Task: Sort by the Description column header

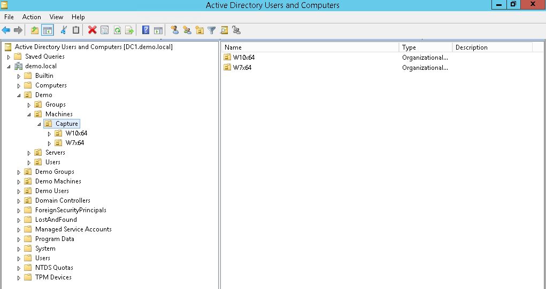Action: (x=493, y=47)
